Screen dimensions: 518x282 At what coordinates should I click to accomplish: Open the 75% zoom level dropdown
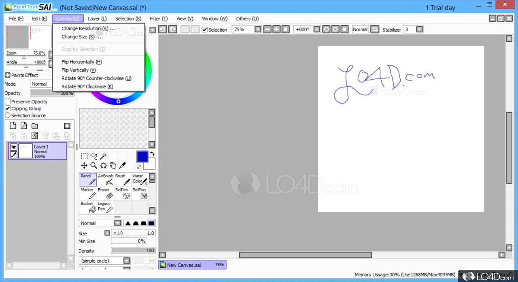point(258,29)
